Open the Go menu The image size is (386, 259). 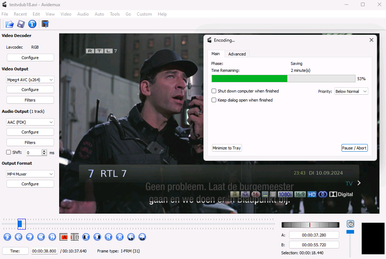(128, 14)
